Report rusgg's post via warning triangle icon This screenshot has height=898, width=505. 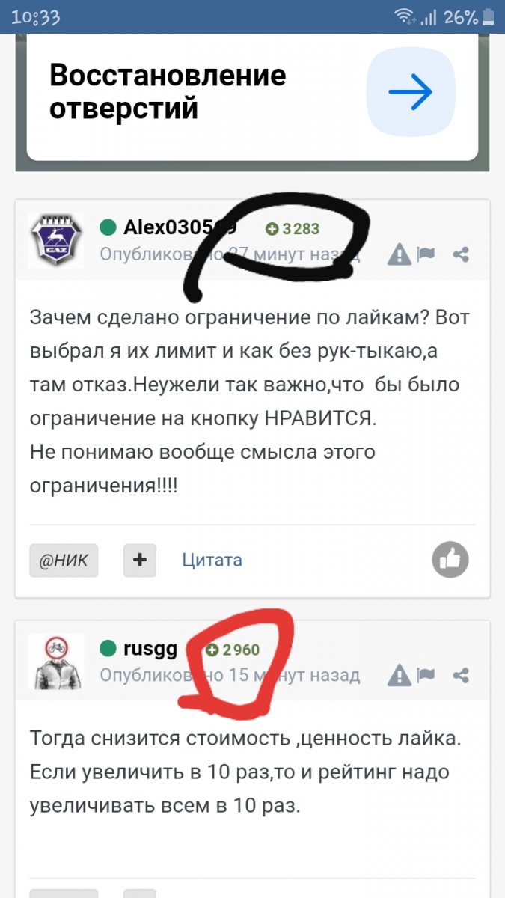(x=400, y=674)
